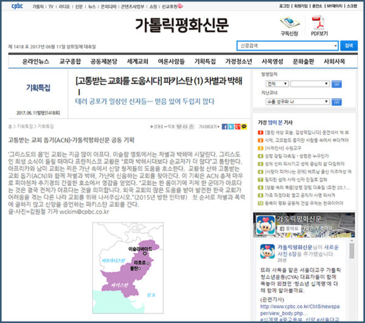
Task: Click the 가톨릭평화신문 masthead title
Action: 182,25
